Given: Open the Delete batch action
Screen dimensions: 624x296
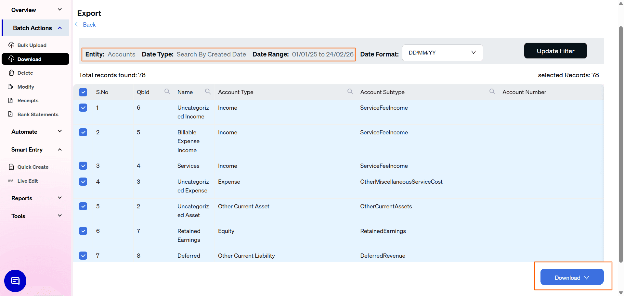Looking at the screenshot, I should (x=25, y=73).
